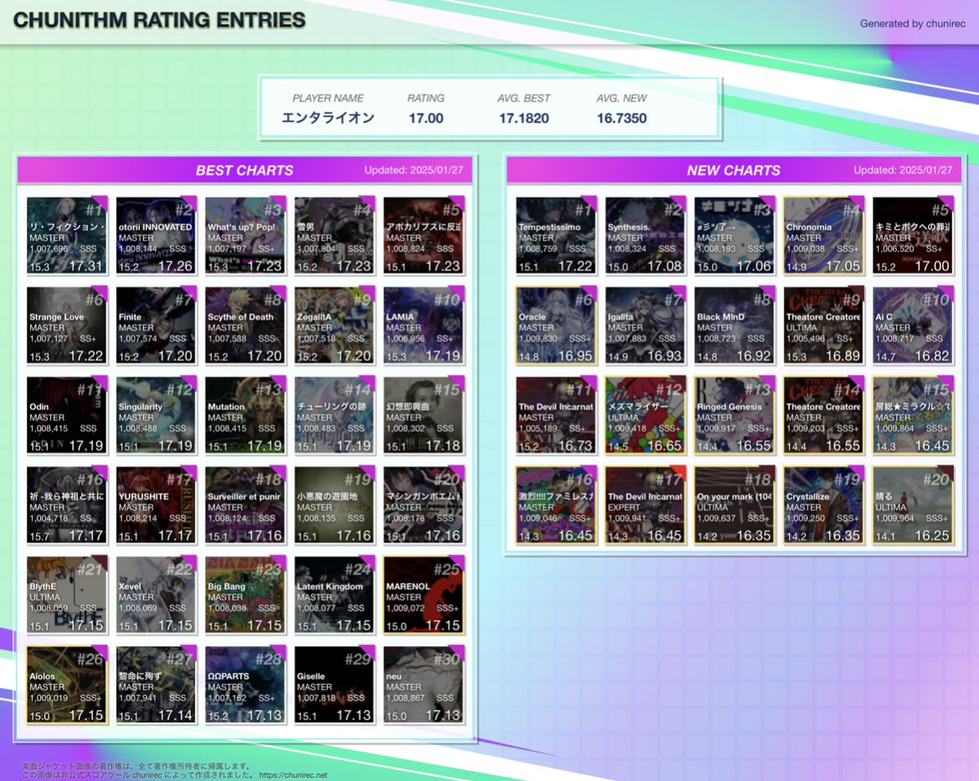Open the Igallta chart card

pos(645,326)
